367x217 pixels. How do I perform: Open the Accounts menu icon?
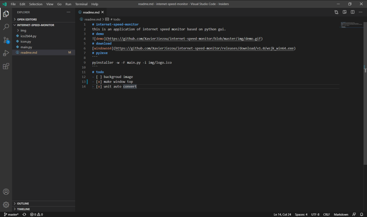click(x=6, y=192)
